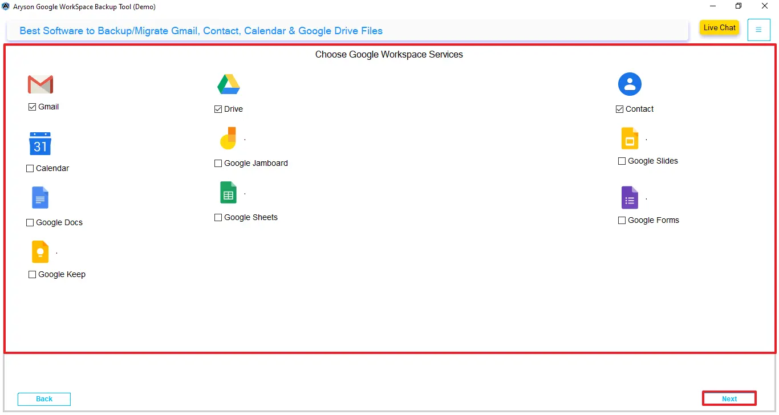The height and width of the screenshot is (415, 779).
Task: Click the Google Keep icon
Action: [40, 251]
